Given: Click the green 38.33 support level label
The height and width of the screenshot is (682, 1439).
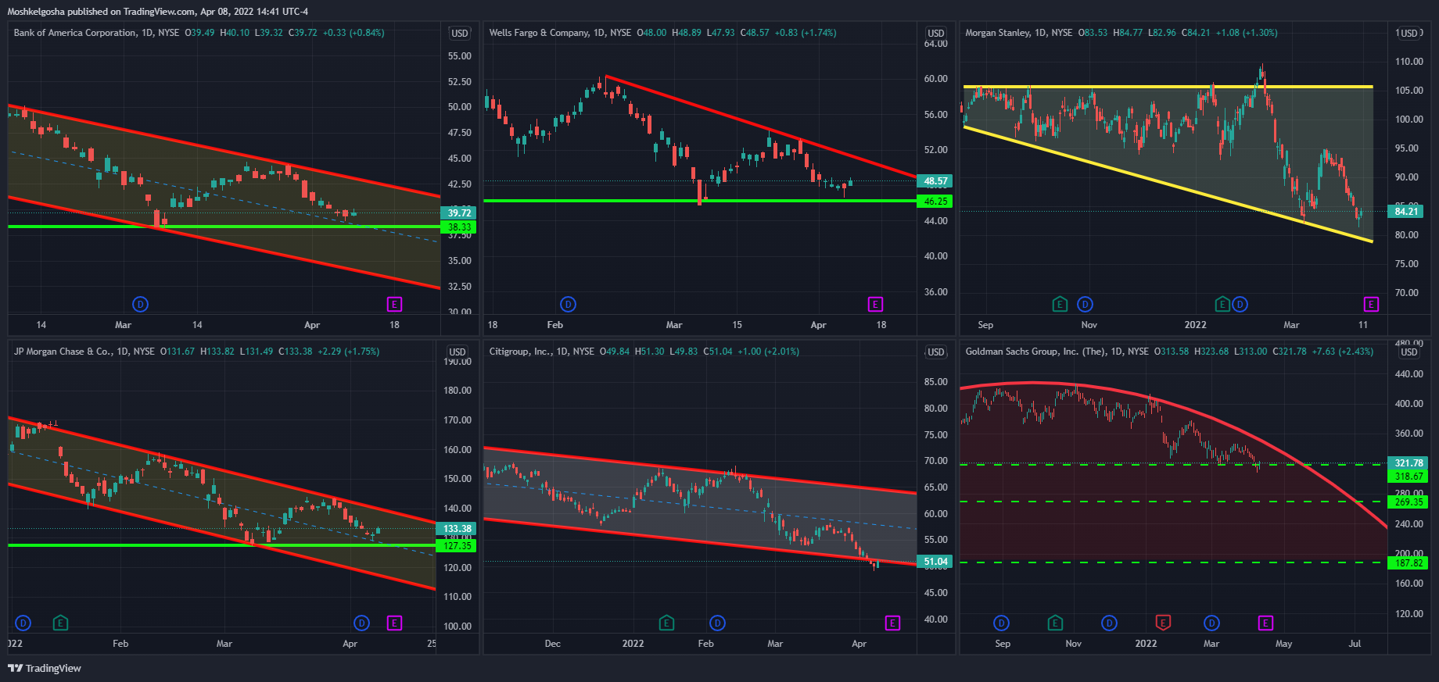Looking at the screenshot, I should click(458, 227).
